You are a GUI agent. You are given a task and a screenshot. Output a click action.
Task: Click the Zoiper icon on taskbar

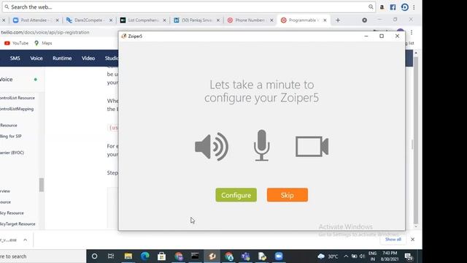[x=212, y=256]
